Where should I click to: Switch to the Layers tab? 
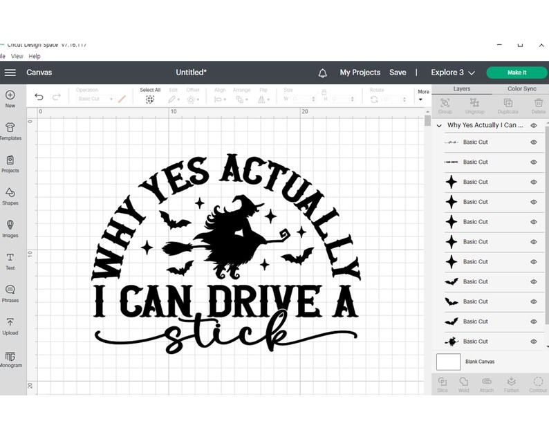(461, 89)
